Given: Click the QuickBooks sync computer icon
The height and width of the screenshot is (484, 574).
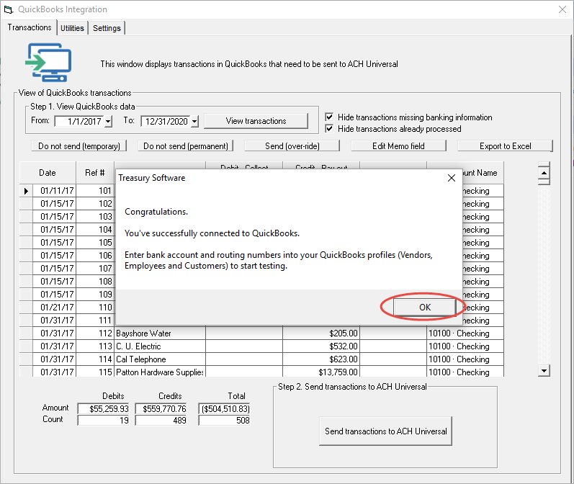Looking at the screenshot, I should tap(49, 63).
